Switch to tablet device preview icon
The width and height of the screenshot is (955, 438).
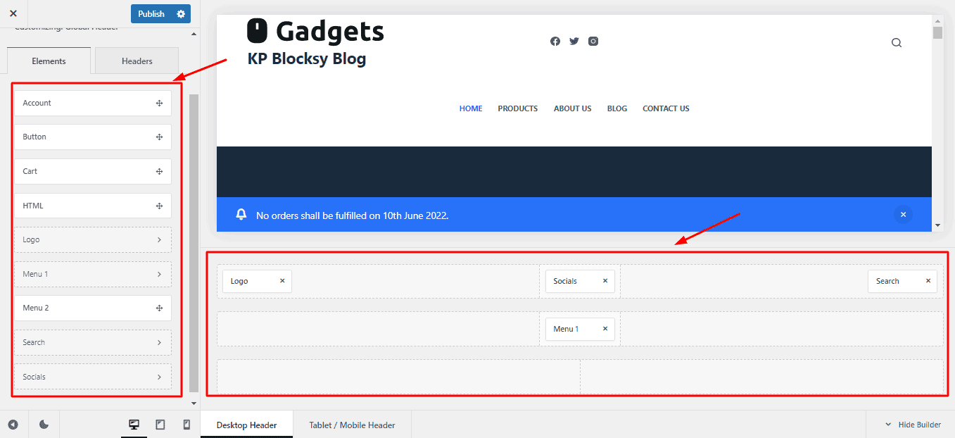[x=160, y=425]
